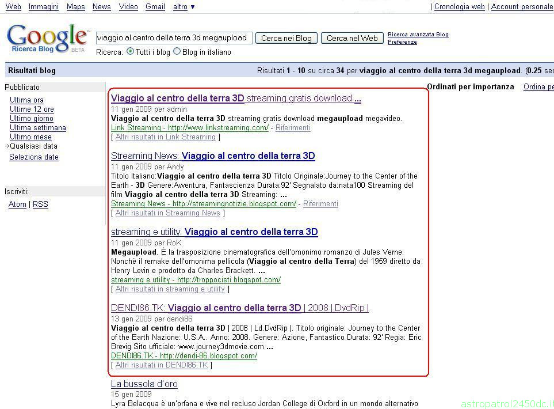Click Riferimenti next to Streaming News URL
Viewport: 554px width, 409px height.
tap(320, 204)
